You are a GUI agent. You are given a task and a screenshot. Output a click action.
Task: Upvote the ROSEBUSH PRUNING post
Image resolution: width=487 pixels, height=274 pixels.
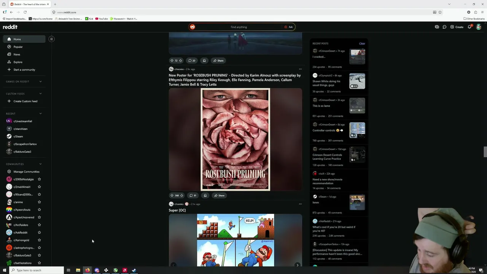click(x=172, y=196)
